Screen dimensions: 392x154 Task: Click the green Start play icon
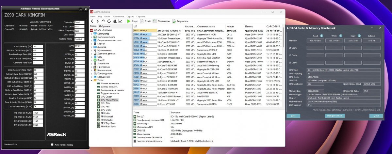pos(129,21)
